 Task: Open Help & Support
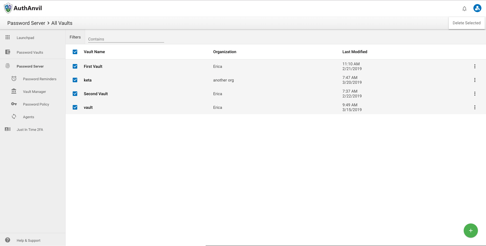click(x=29, y=240)
